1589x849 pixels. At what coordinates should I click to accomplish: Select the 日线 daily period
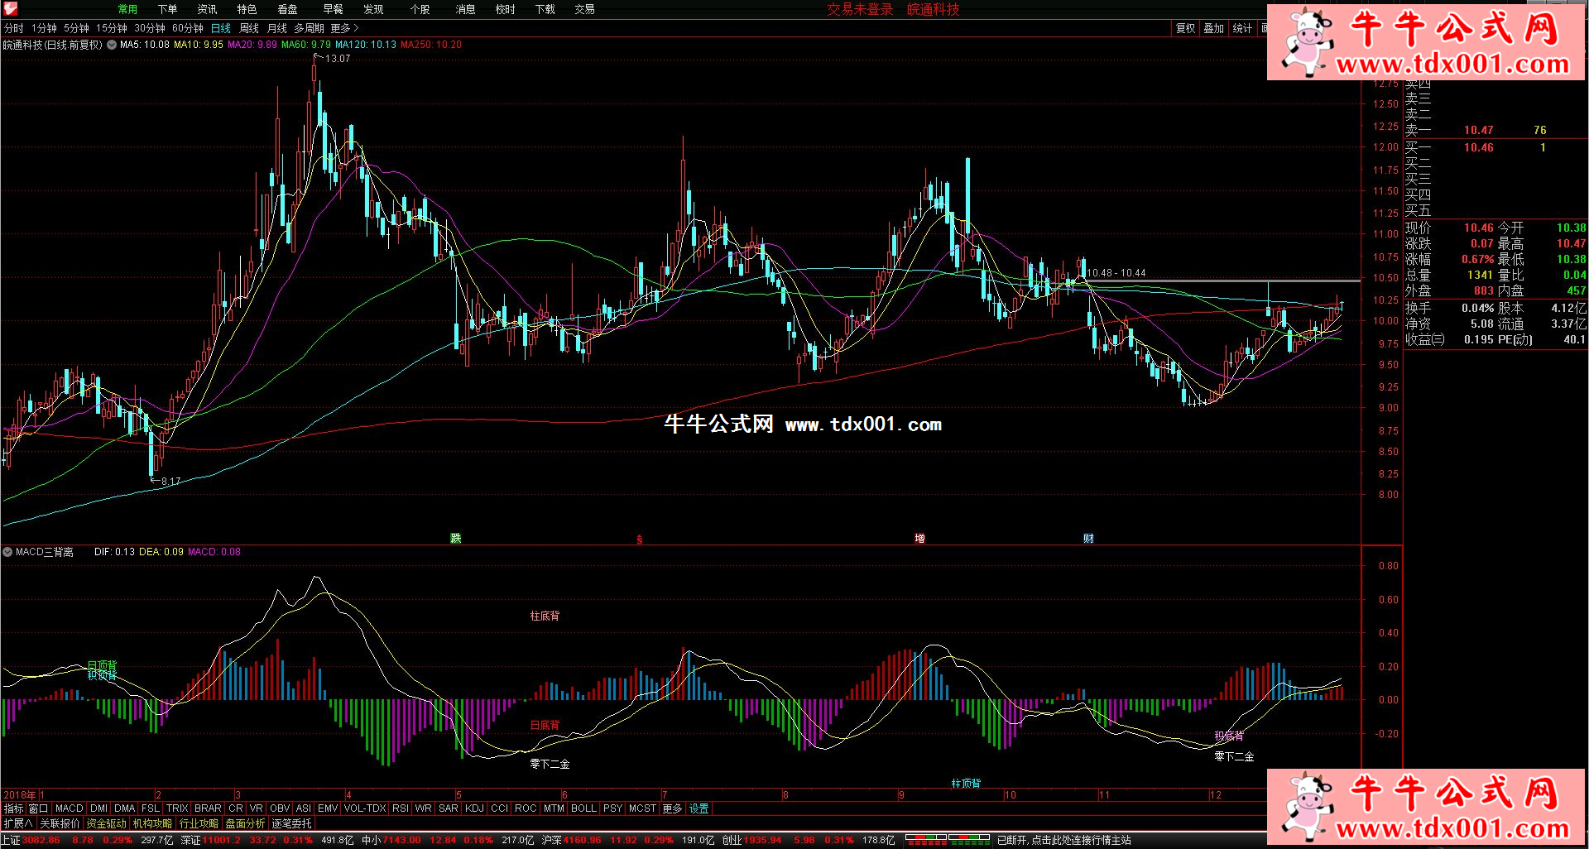(x=221, y=28)
